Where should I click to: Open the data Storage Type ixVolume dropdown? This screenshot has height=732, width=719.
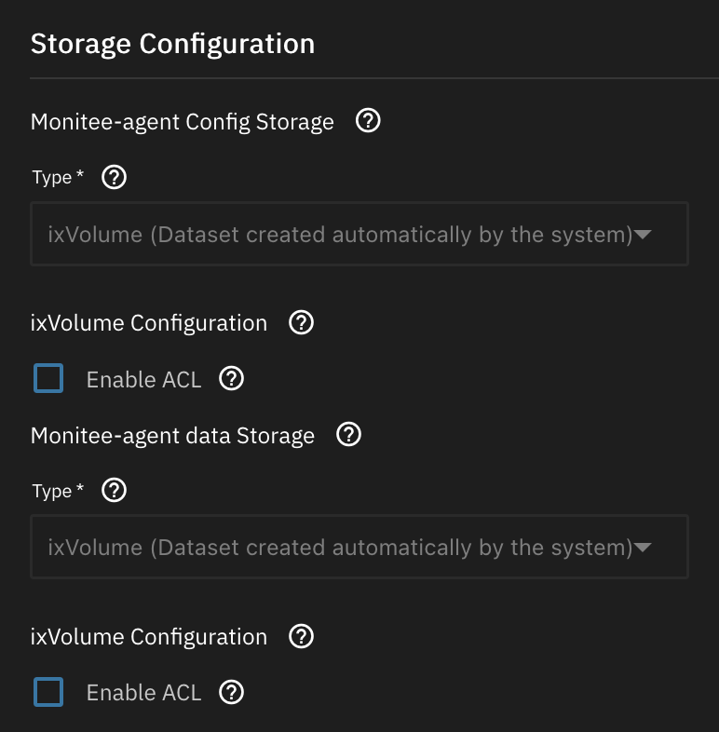[340, 548]
